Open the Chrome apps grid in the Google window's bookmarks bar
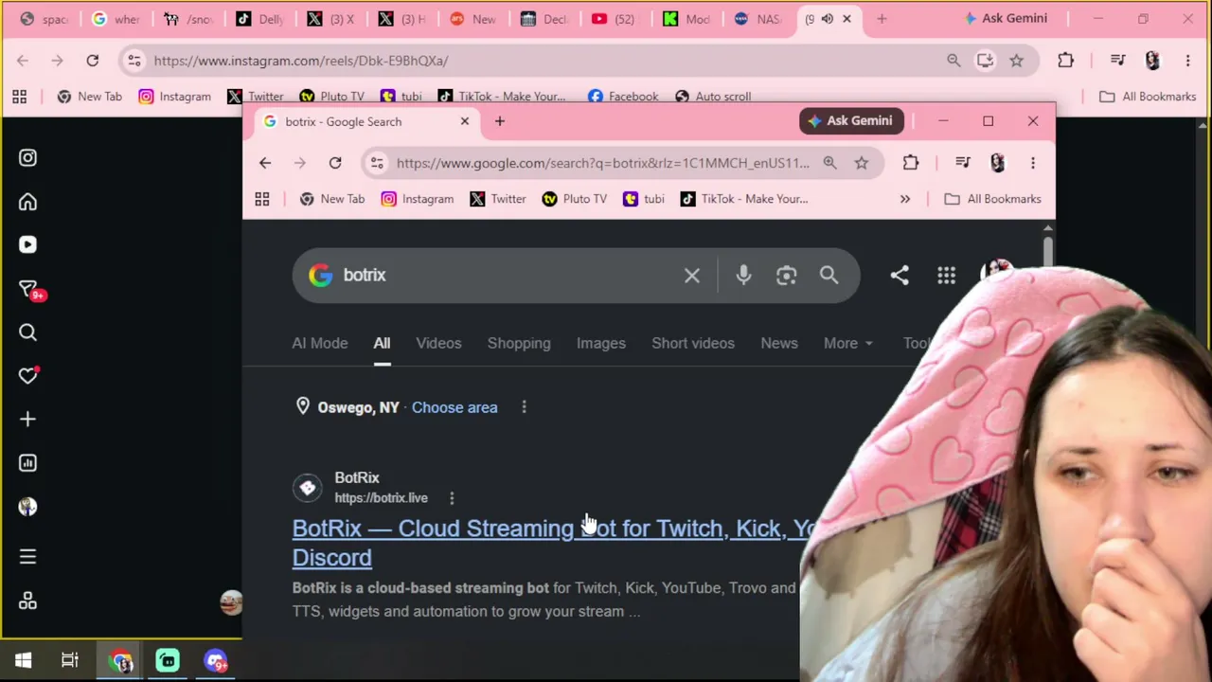 coord(262,199)
